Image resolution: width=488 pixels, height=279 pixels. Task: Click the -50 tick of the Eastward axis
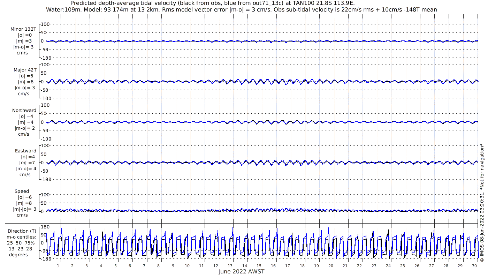44,171
